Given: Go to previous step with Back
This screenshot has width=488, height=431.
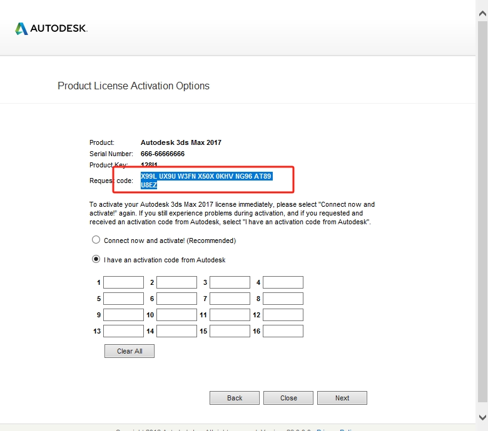Looking at the screenshot, I should coord(235,398).
